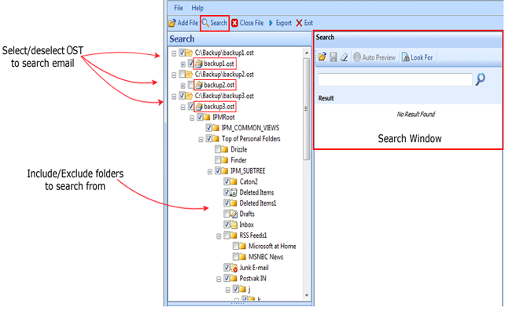Select the IPM_COMMON_VIEWS tree item
The height and width of the screenshot is (311, 505).
pos(250,128)
